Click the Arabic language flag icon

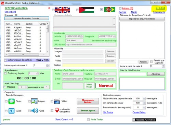click(x=87, y=10)
